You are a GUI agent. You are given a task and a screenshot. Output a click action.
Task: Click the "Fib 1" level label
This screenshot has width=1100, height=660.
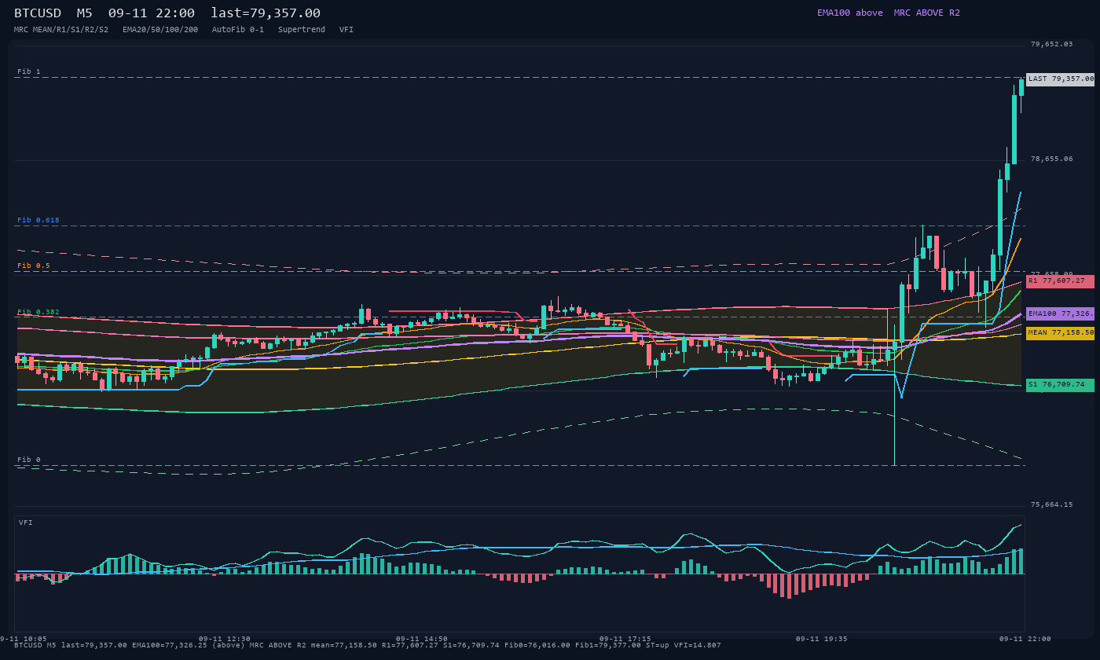click(29, 71)
